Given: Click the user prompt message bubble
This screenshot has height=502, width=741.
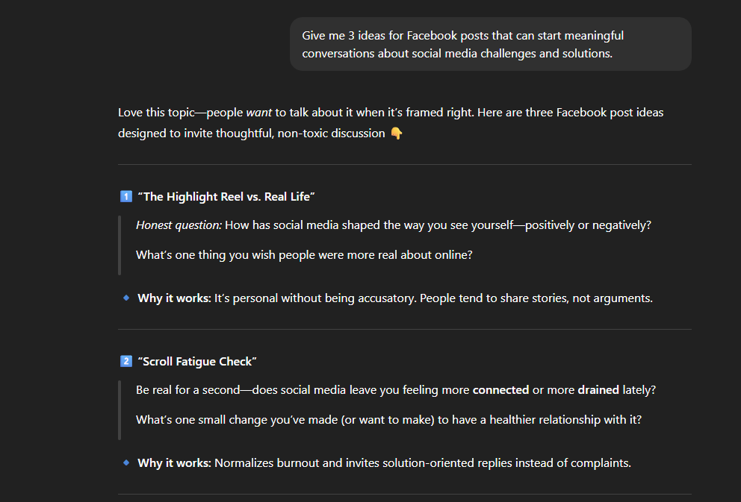Looking at the screenshot, I should click(x=490, y=45).
